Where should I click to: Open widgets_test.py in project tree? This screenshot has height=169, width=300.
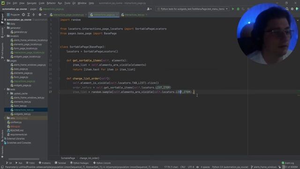tap(21, 114)
